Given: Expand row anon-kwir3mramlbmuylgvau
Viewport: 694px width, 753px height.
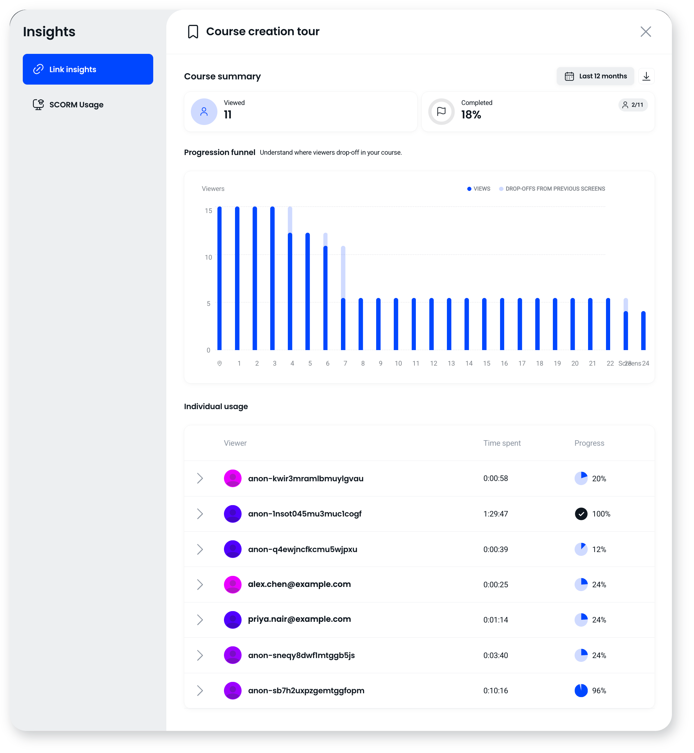Looking at the screenshot, I should (x=200, y=478).
